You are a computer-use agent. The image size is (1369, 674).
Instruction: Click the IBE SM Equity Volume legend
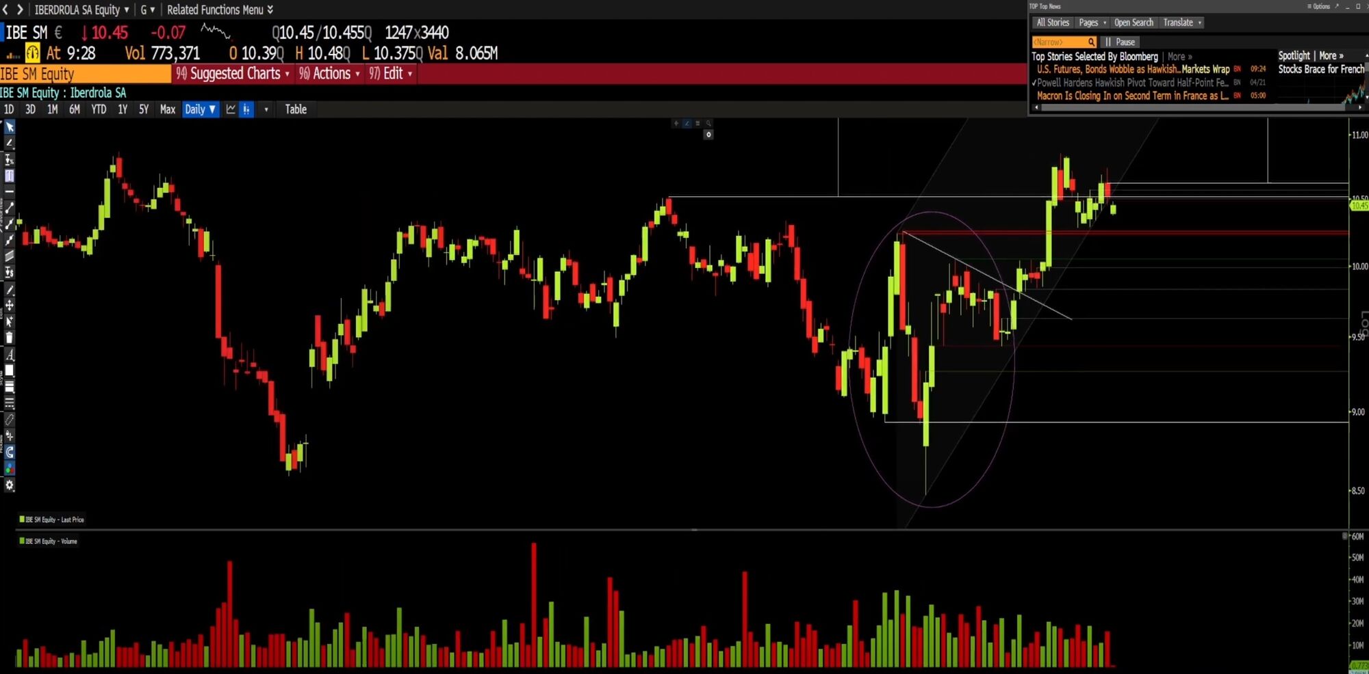(49, 541)
